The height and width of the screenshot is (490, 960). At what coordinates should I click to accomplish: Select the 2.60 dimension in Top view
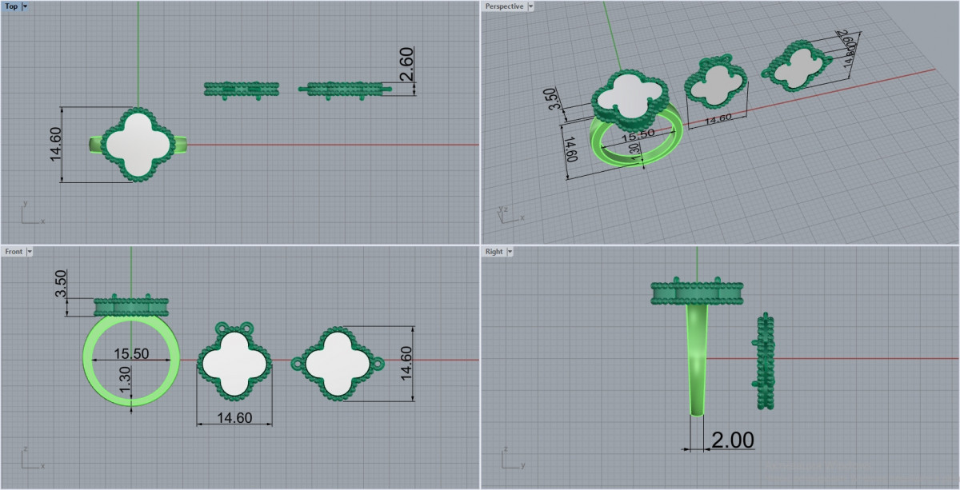[x=406, y=63]
